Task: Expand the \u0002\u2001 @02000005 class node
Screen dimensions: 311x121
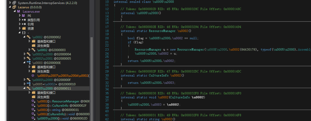Action: pos(24,59)
